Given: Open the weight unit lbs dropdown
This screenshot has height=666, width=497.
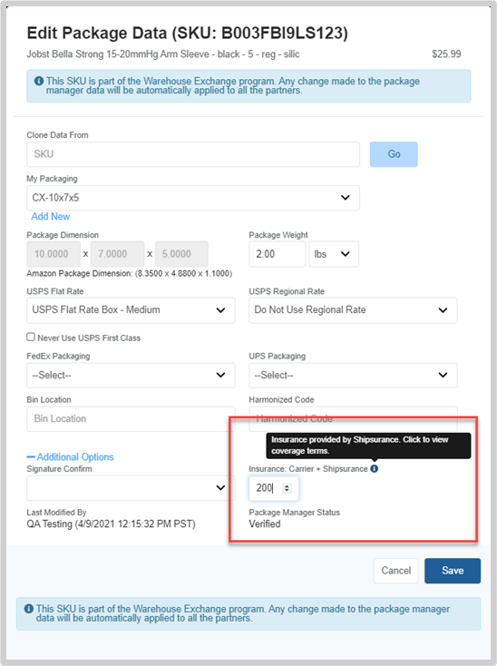Looking at the screenshot, I should [x=334, y=254].
